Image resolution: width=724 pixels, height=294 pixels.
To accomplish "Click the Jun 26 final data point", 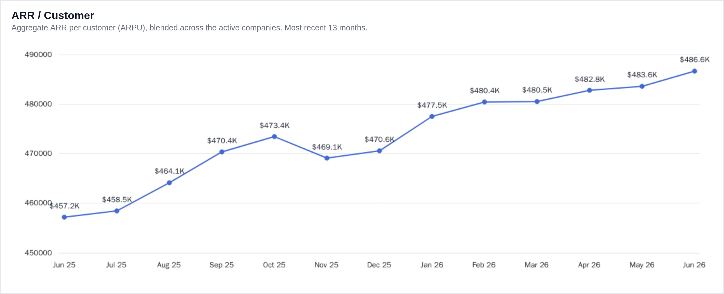I will [694, 71].
